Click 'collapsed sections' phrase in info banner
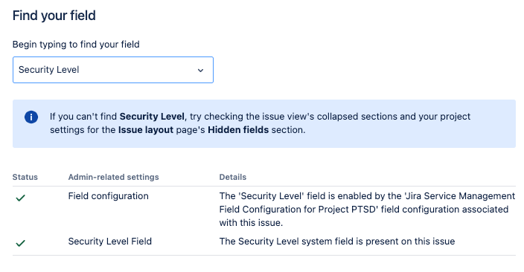524x272 pixels. (x=357, y=117)
